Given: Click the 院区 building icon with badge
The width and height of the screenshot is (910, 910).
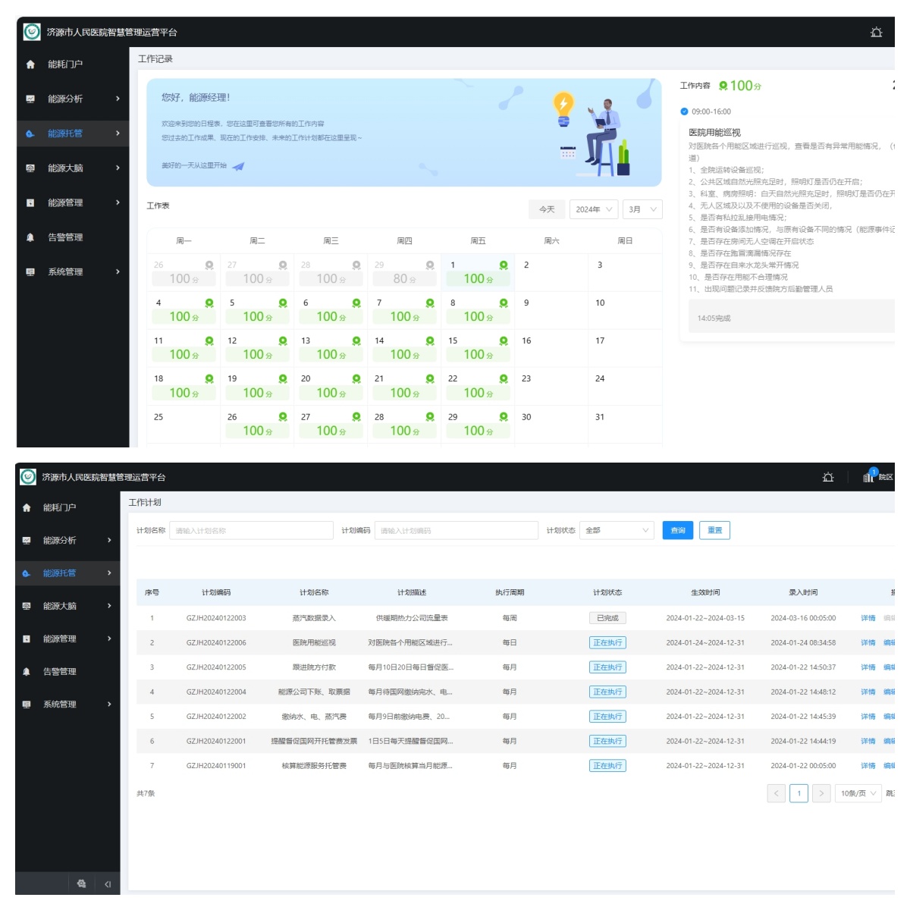Looking at the screenshot, I should [869, 476].
